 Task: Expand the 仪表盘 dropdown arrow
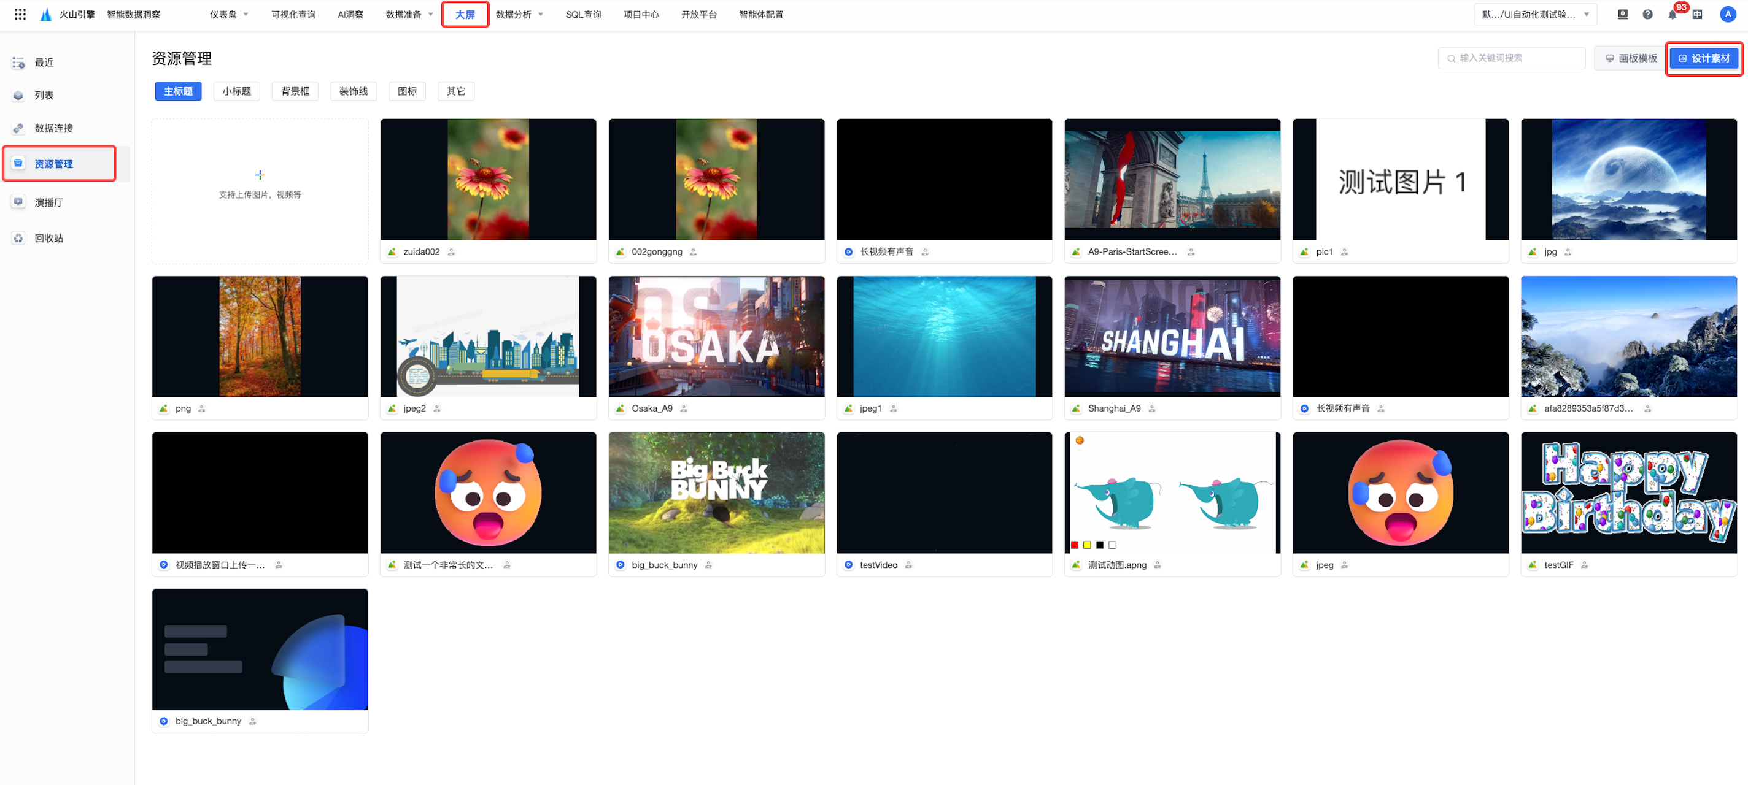246,14
